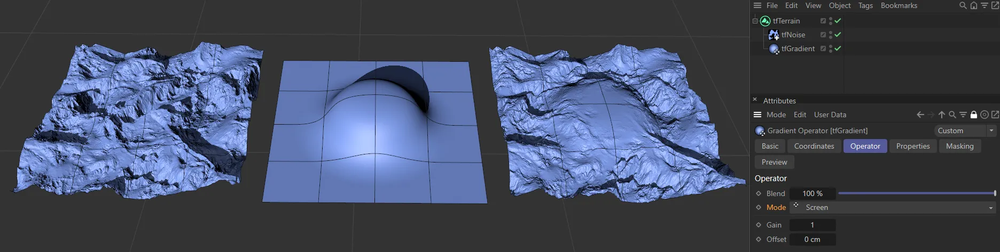Click the Attributes back arrow icon
Image resolution: width=1000 pixels, height=252 pixels.
click(920, 115)
